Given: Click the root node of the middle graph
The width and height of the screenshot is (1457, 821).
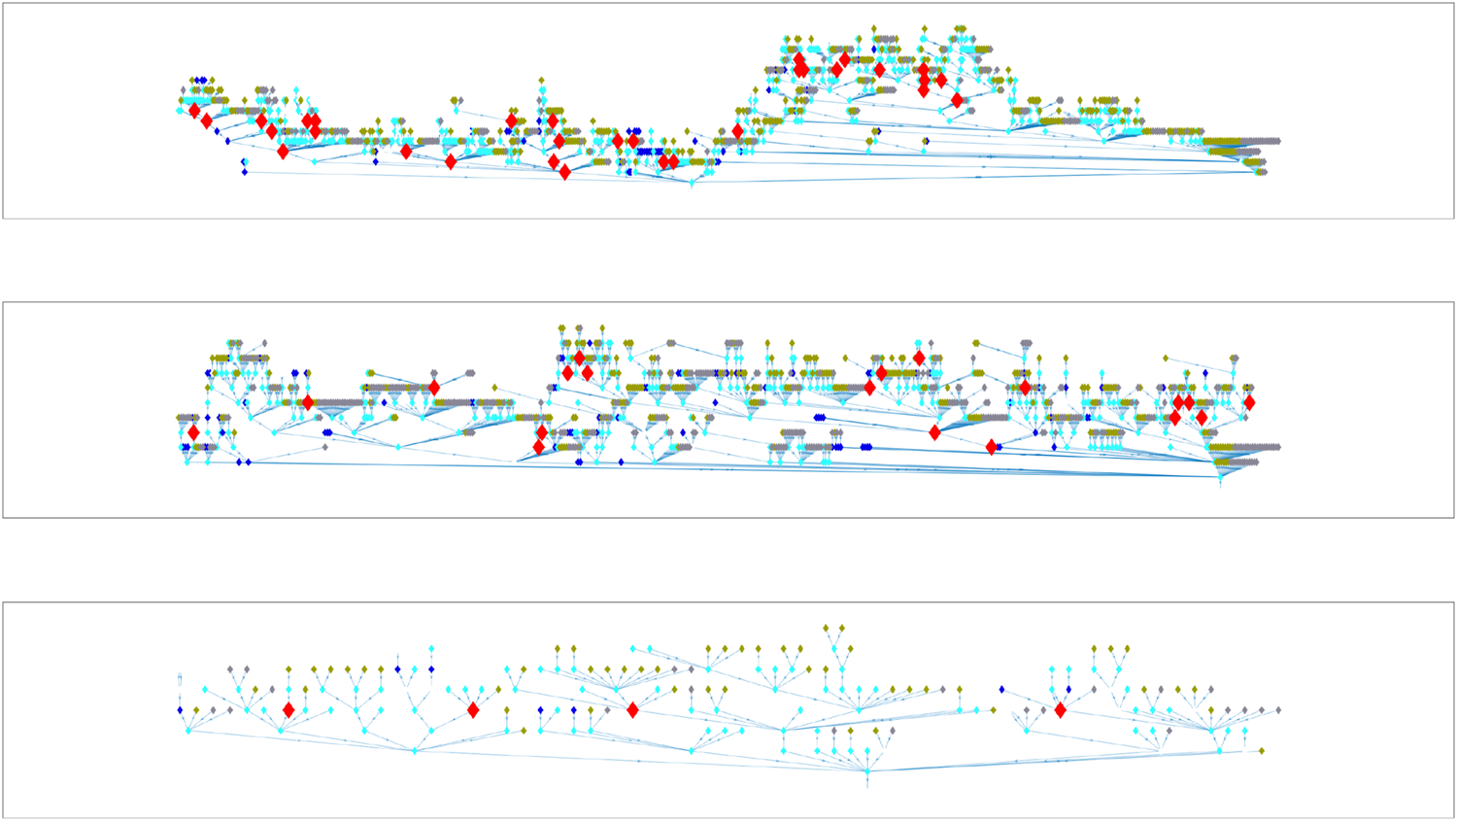Looking at the screenshot, I should (x=1221, y=479).
